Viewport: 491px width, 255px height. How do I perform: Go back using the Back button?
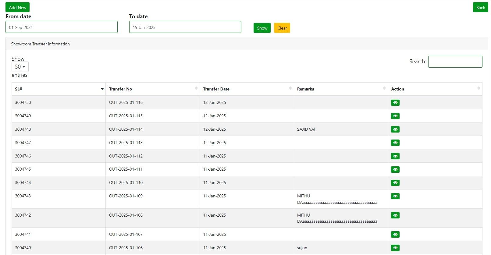(480, 8)
